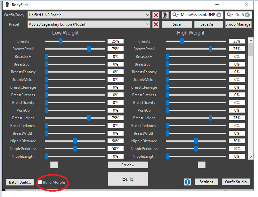
Task: Click the slider list scrollbar down arrow
Action: pos(251,157)
